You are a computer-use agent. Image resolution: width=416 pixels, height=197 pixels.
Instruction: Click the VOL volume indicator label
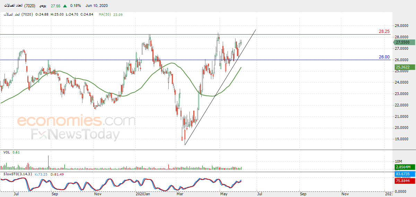click(x=7, y=152)
